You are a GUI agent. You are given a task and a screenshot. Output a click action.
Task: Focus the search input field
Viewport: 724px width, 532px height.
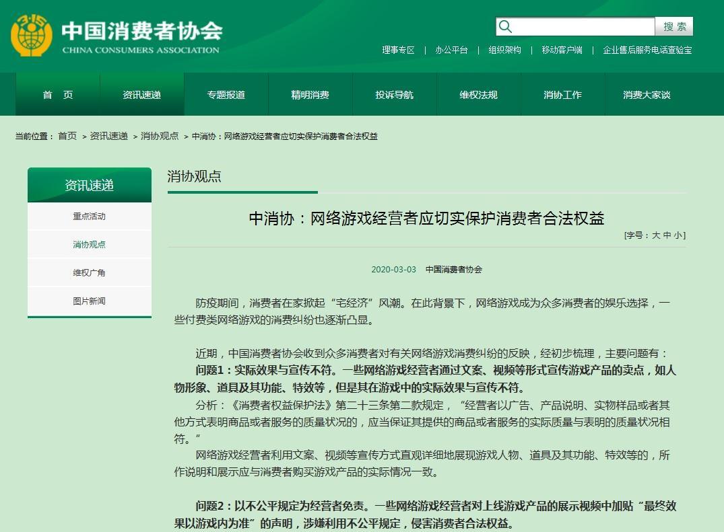pos(575,27)
